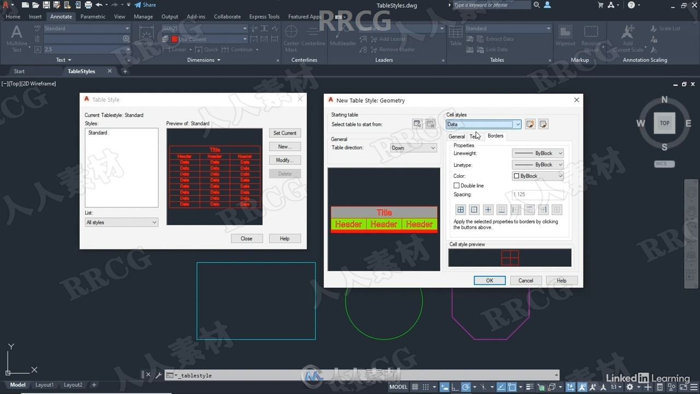Click Close in the Table Style dialog
This screenshot has width=700, height=394.
coord(247,239)
